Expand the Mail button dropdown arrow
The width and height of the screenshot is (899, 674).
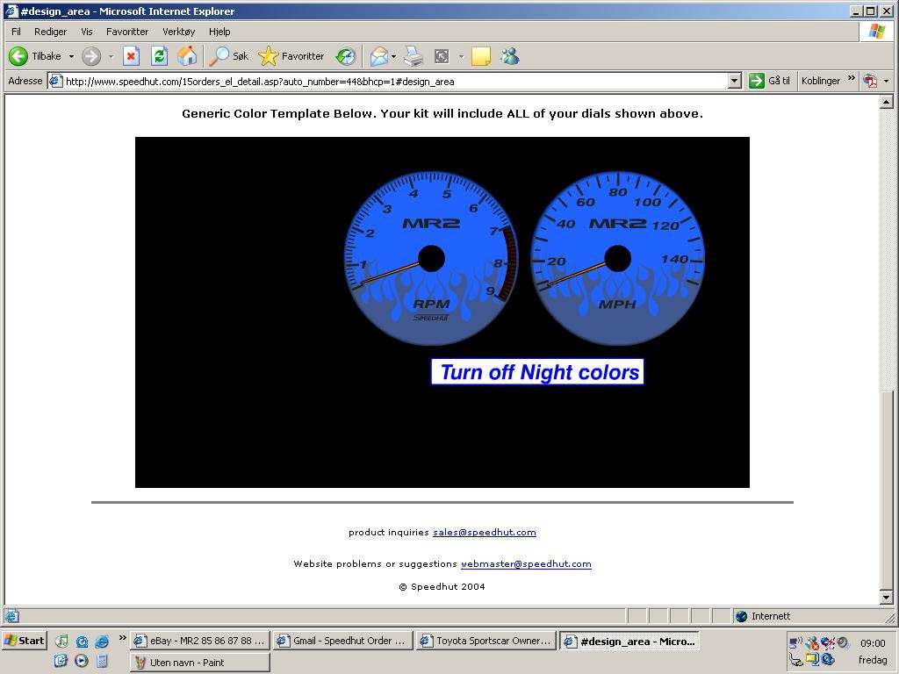[x=393, y=56]
